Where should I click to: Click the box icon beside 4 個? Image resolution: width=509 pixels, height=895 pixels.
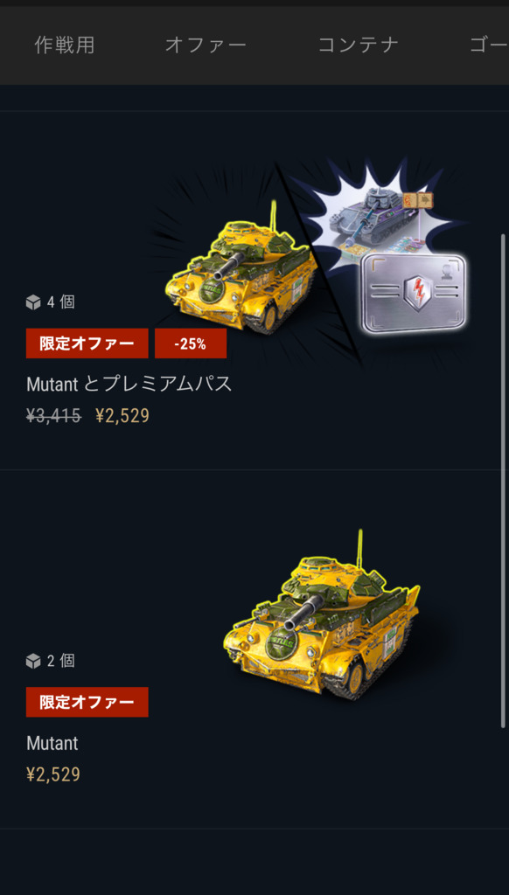click(34, 302)
